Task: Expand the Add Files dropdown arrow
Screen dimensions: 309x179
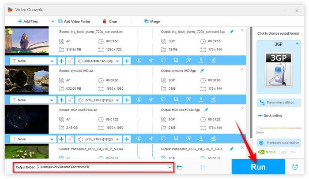Action: 53,22
